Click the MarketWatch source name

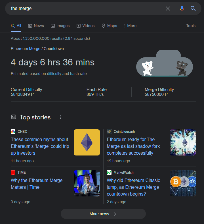point(124,173)
